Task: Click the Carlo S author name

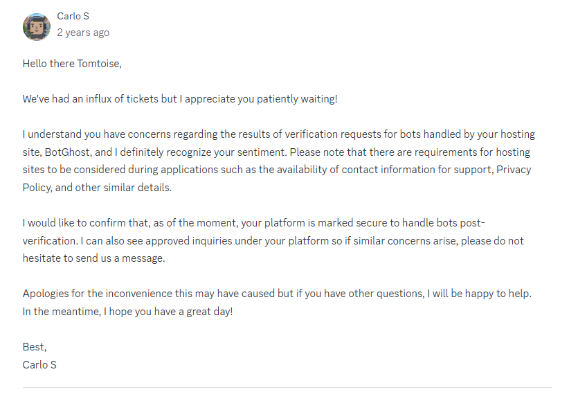Action: pyautogui.click(x=73, y=17)
